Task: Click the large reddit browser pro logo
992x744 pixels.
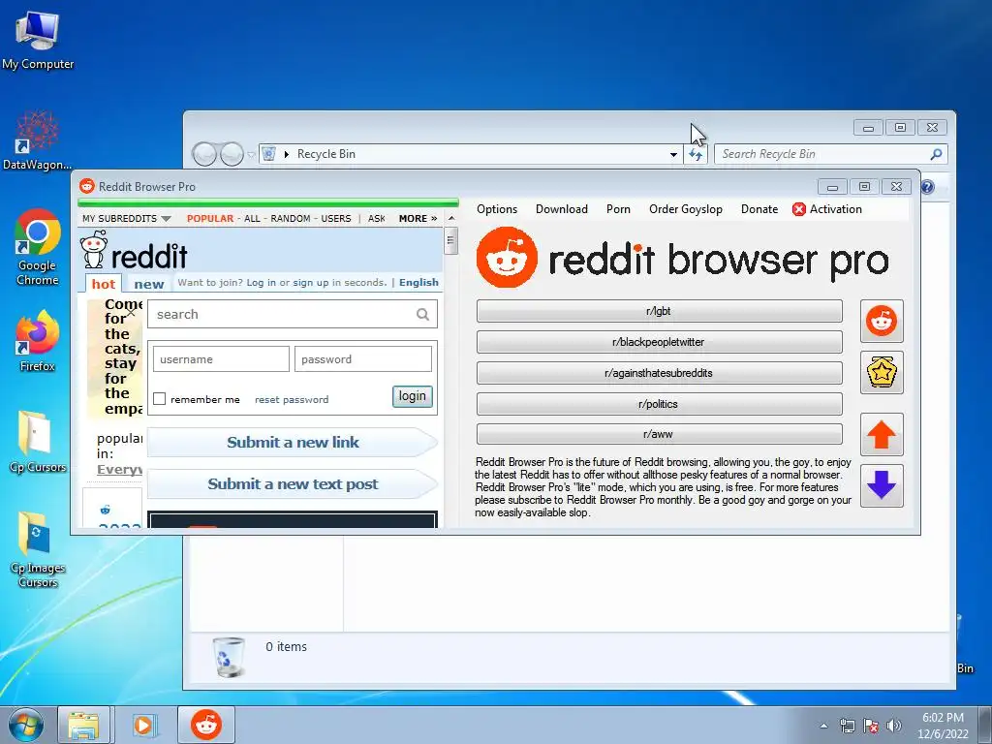Action: (x=683, y=258)
